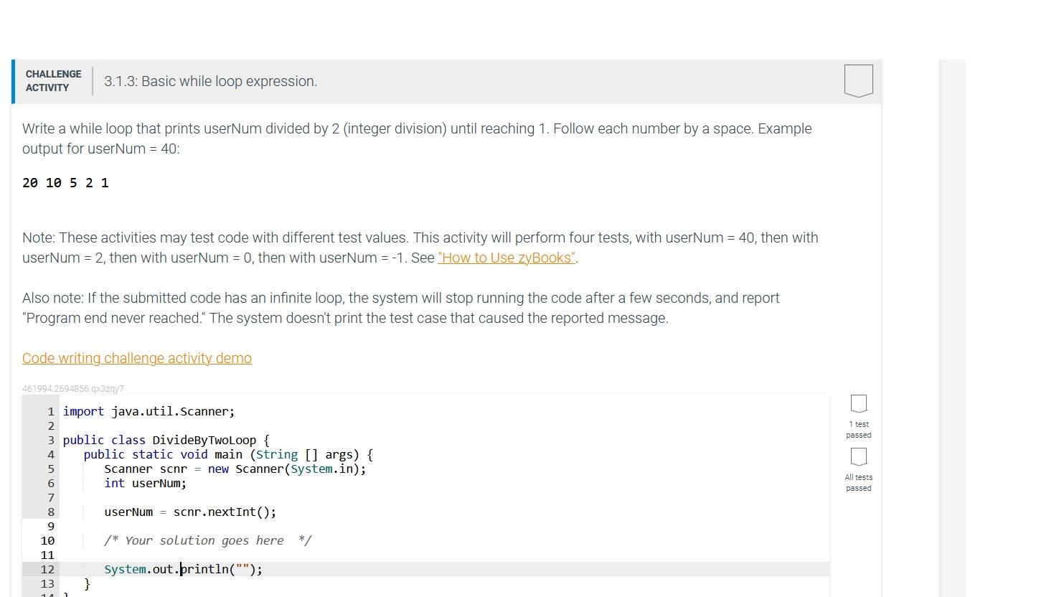Open the 'Code writing challenge activity demo' link
Image resolution: width=1059 pixels, height=597 pixels.
pyautogui.click(x=136, y=358)
